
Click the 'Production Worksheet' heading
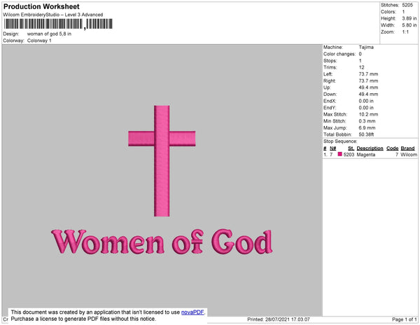41,6
